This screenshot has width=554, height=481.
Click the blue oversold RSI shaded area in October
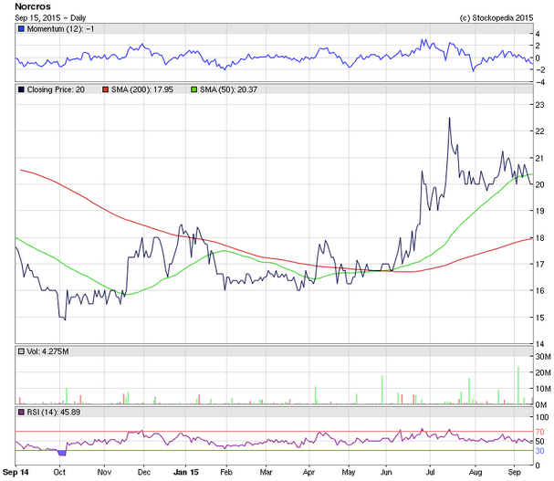(x=62, y=453)
